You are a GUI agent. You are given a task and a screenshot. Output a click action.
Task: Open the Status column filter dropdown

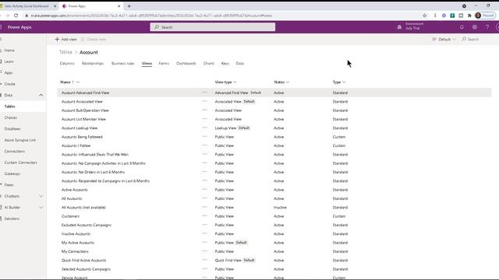point(288,82)
